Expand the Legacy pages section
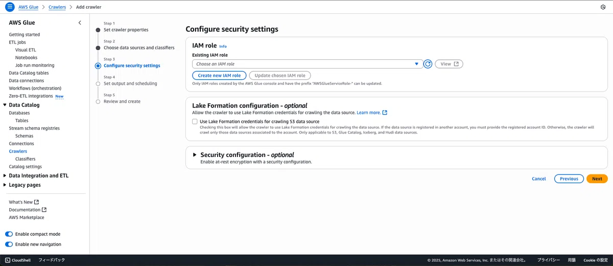Image resolution: width=613 pixels, height=266 pixels. [x=5, y=185]
